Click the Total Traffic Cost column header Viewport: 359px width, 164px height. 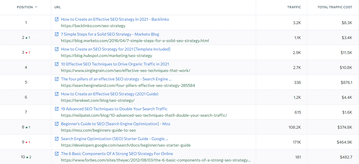(x=335, y=7)
